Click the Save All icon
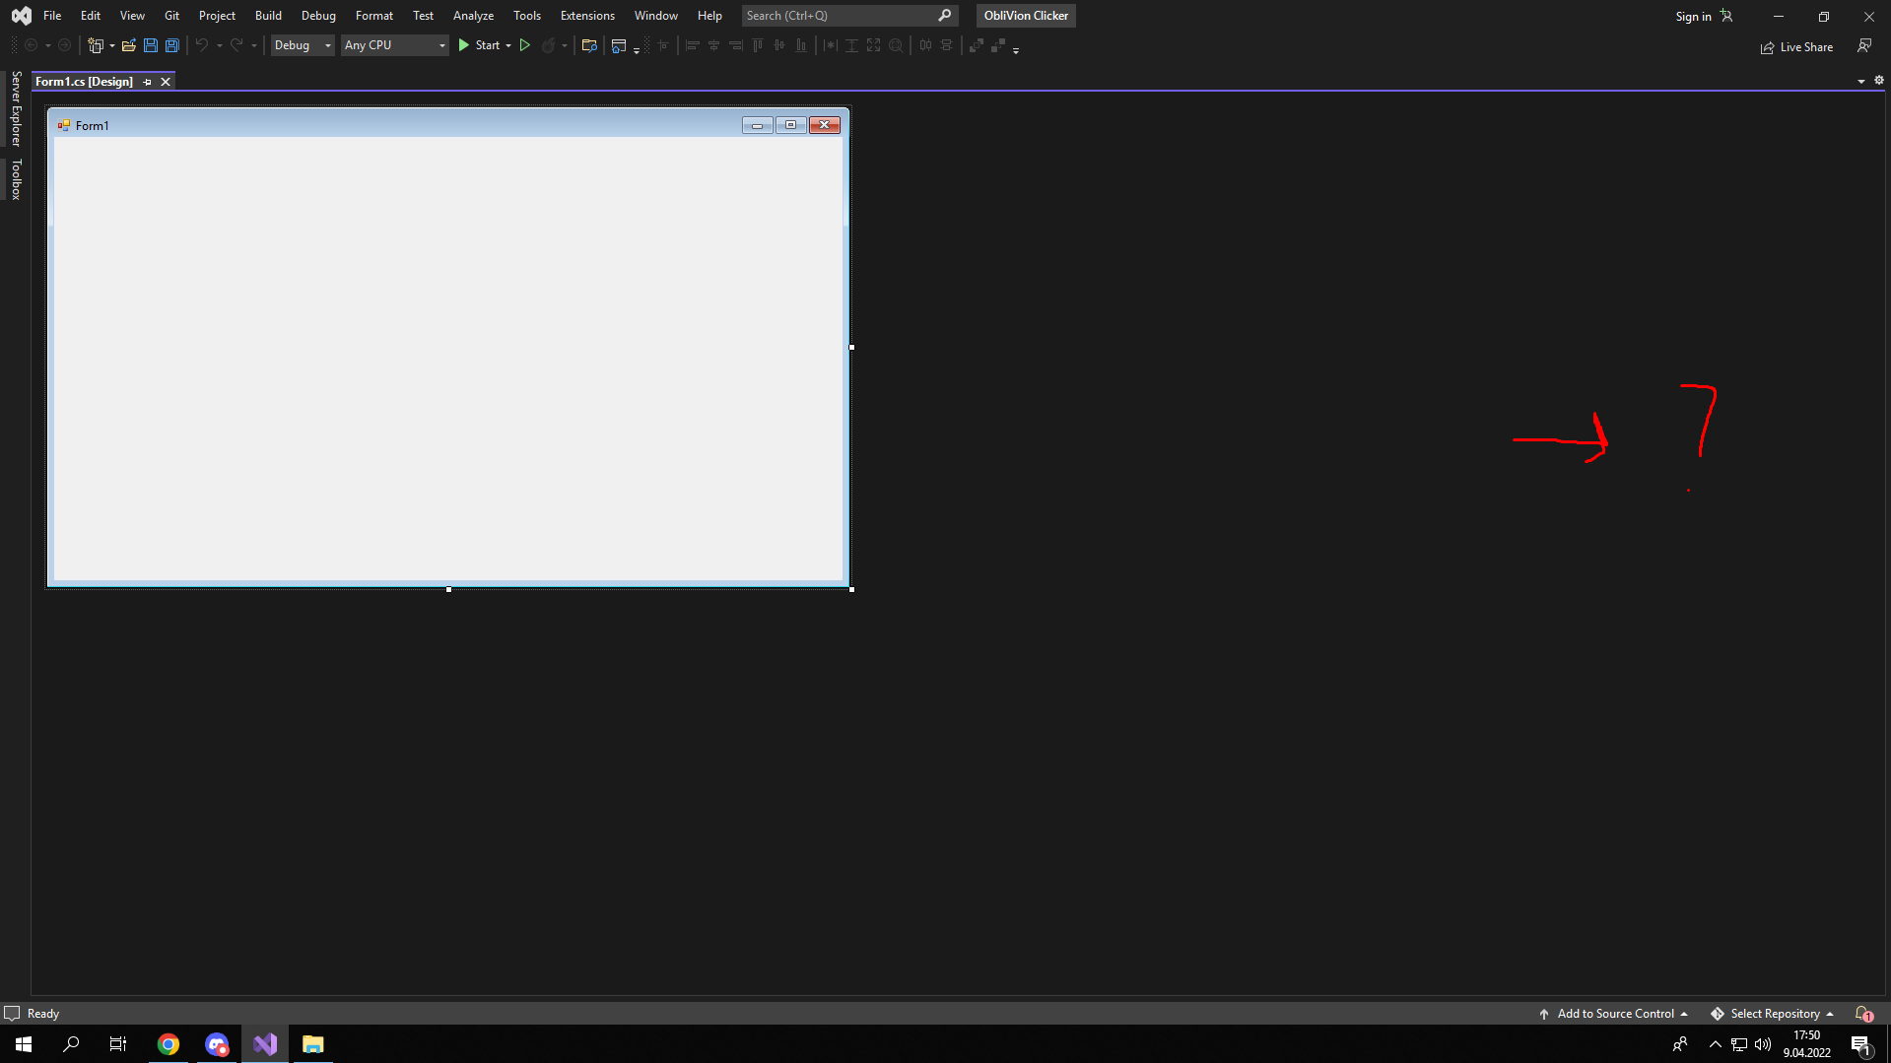Image resolution: width=1891 pixels, height=1063 pixels. click(x=171, y=45)
